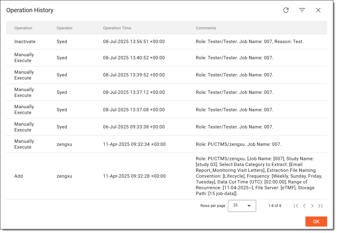Select the Inactivate operation cell
The height and width of the screenshot is (233, 337).
25,41
